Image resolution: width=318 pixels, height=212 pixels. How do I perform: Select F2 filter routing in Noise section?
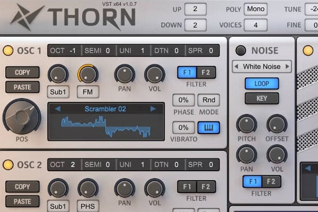(x=271, y=182)
